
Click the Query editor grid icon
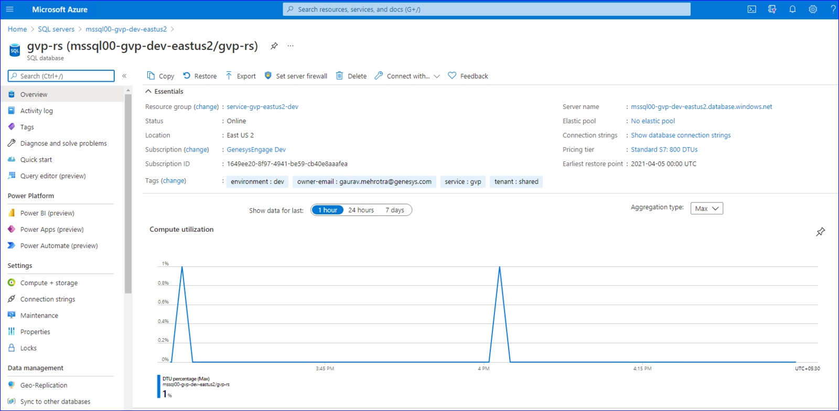pos(12,176)
